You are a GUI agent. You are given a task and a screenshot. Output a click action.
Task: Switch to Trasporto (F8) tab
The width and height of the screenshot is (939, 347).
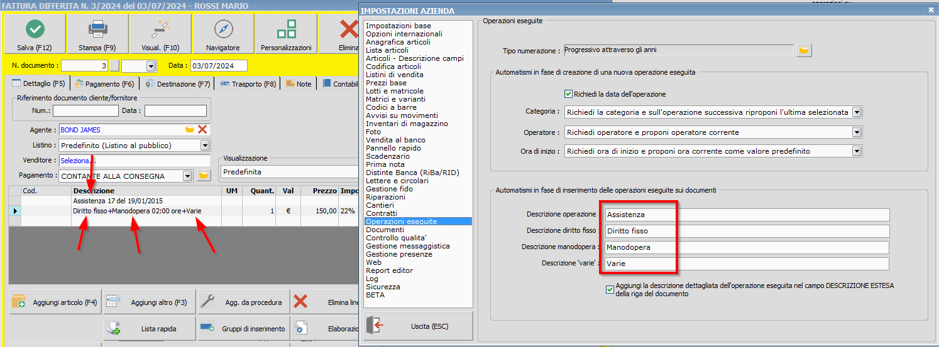click(248, 83)
